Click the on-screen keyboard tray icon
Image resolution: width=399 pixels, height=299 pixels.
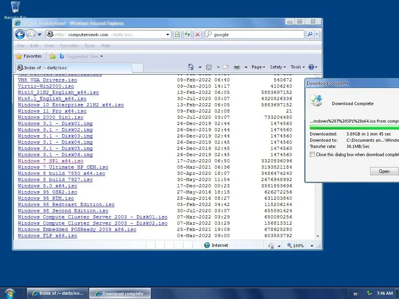click(356, 294)
